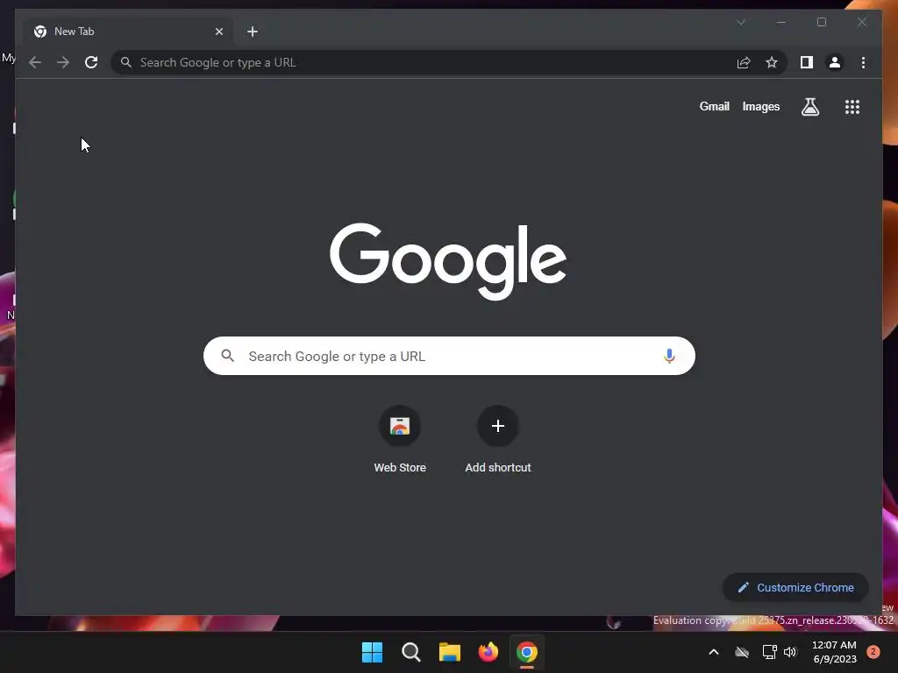Click the browser forward arrow
898x673 pixels.
[63, 62]
